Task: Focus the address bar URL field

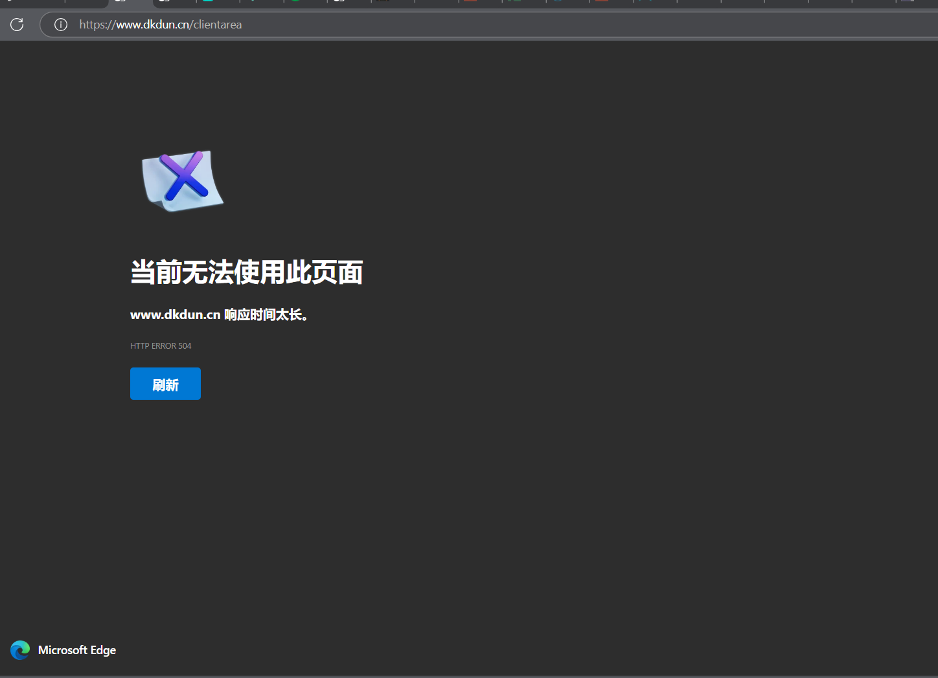Action: tap(389, 25)
